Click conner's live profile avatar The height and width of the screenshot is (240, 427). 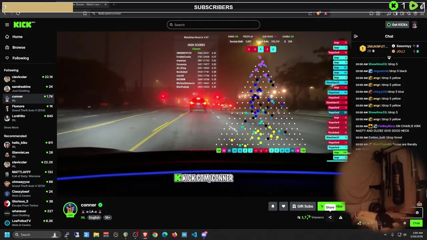pyautogui.click(x=70, y=210)
